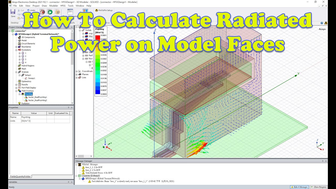Select Hybrid Regions tree item
The height and width of the screenshot is (189, 336).
pos(26,66)
